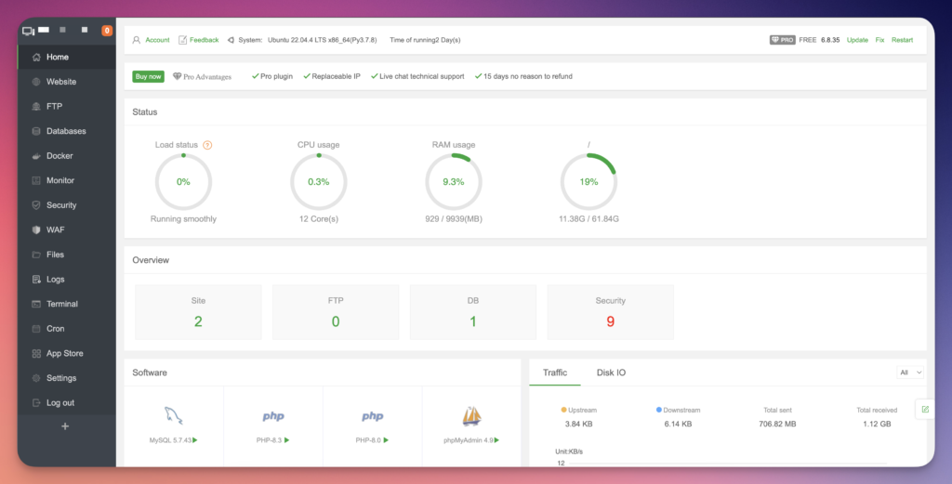Click the PHP-8.3 software icon
Viewport: 952px width, 484px height.
pyautogui.click(x=273, y=416)
